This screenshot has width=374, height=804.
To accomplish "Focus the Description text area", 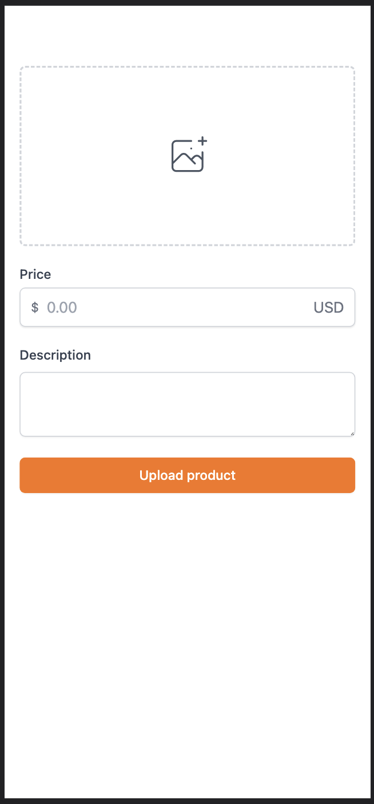I will pos(188,404).
